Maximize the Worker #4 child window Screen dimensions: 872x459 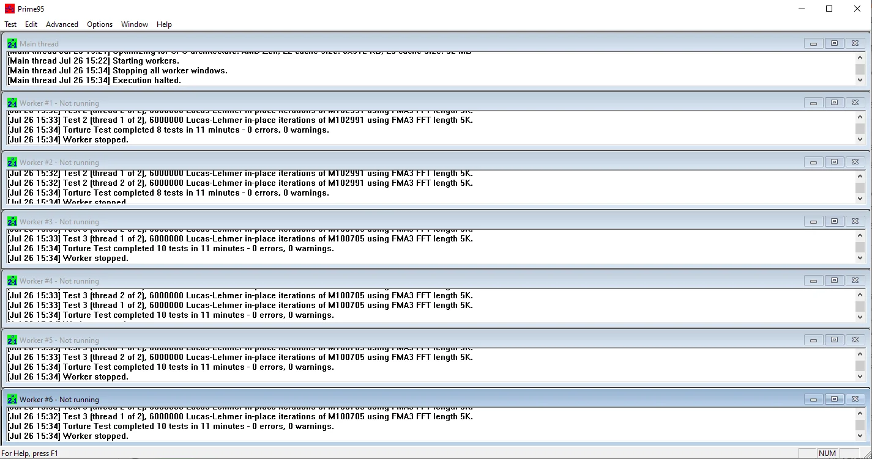834,281
